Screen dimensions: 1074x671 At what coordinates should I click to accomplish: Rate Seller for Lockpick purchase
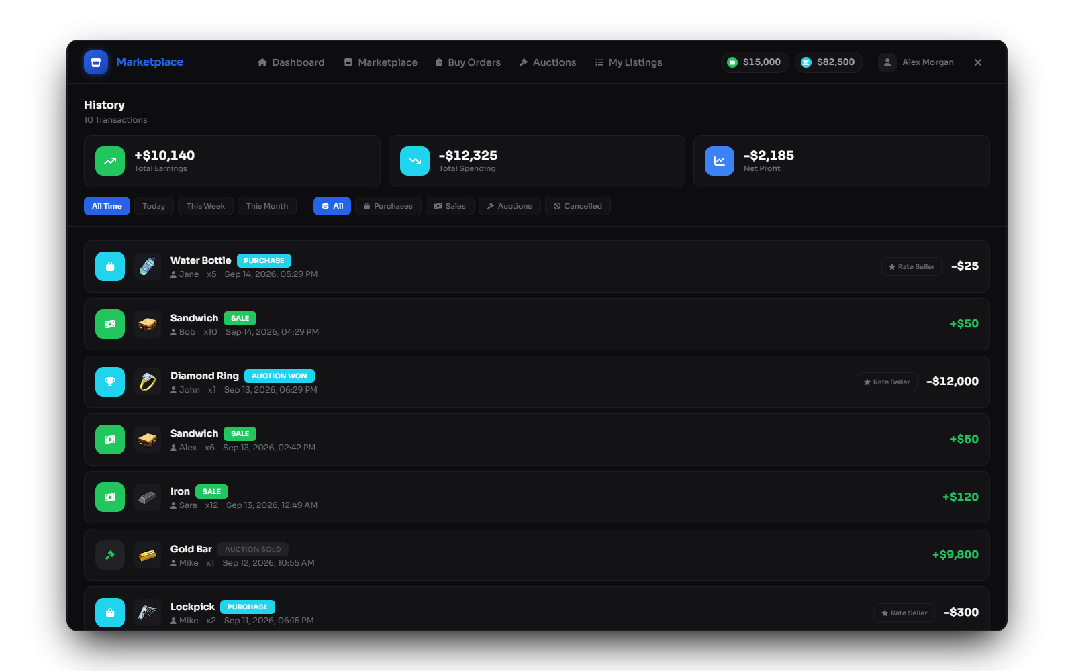point(904,613)
